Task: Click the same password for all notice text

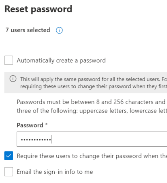Action: click(x=94, y=79)
